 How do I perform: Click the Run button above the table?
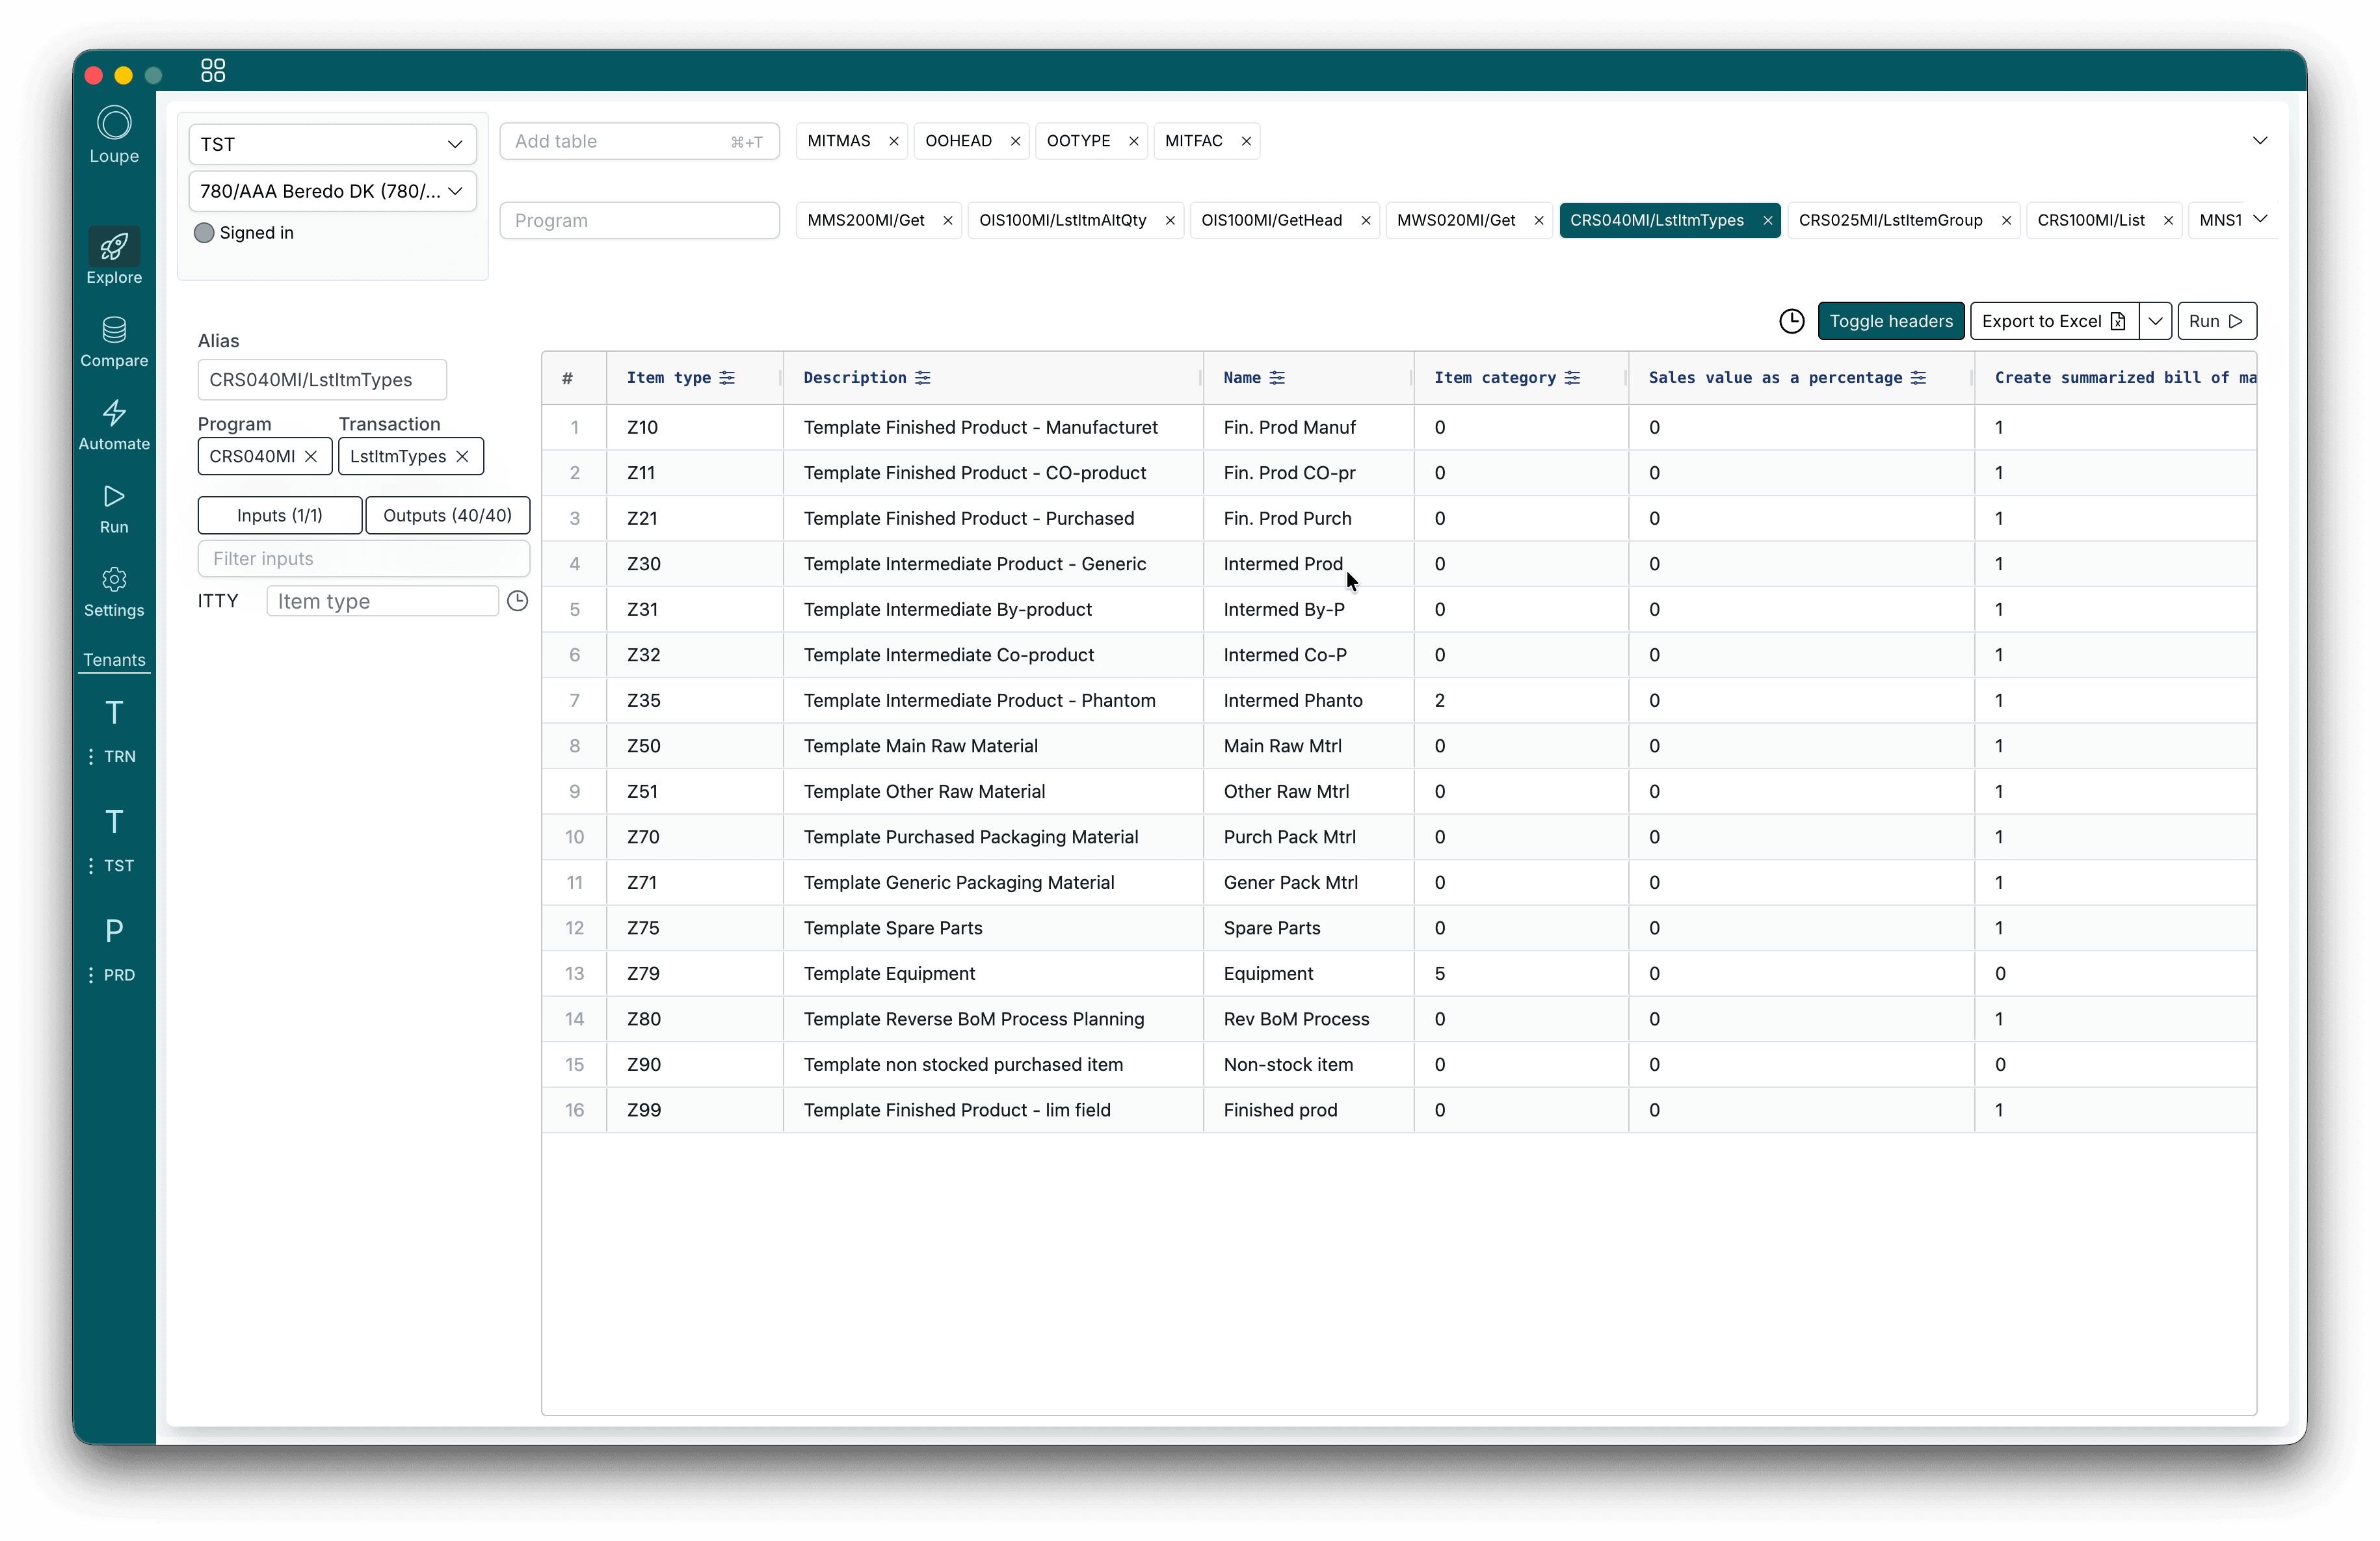click(2215, 321)
